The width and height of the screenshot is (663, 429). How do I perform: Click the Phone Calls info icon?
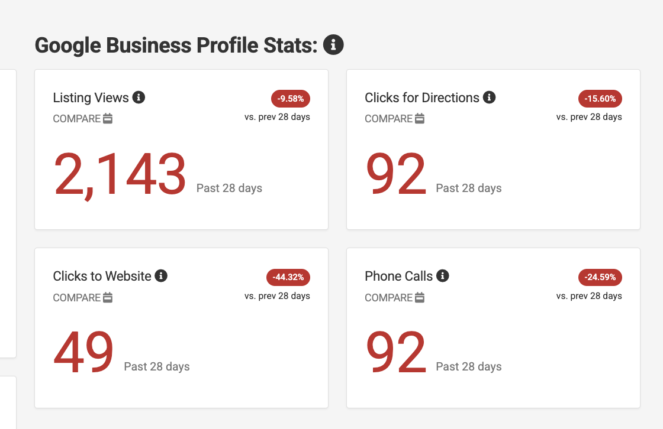(x=443, y=276)
